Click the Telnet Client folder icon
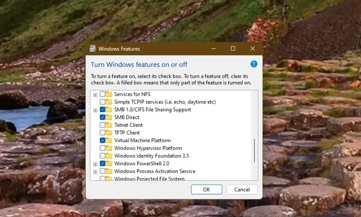The height and width of the screenshot is (217, 361). click(109, 125)
